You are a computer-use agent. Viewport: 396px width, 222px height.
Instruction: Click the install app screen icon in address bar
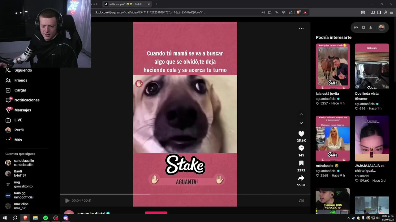click(270, 12)
